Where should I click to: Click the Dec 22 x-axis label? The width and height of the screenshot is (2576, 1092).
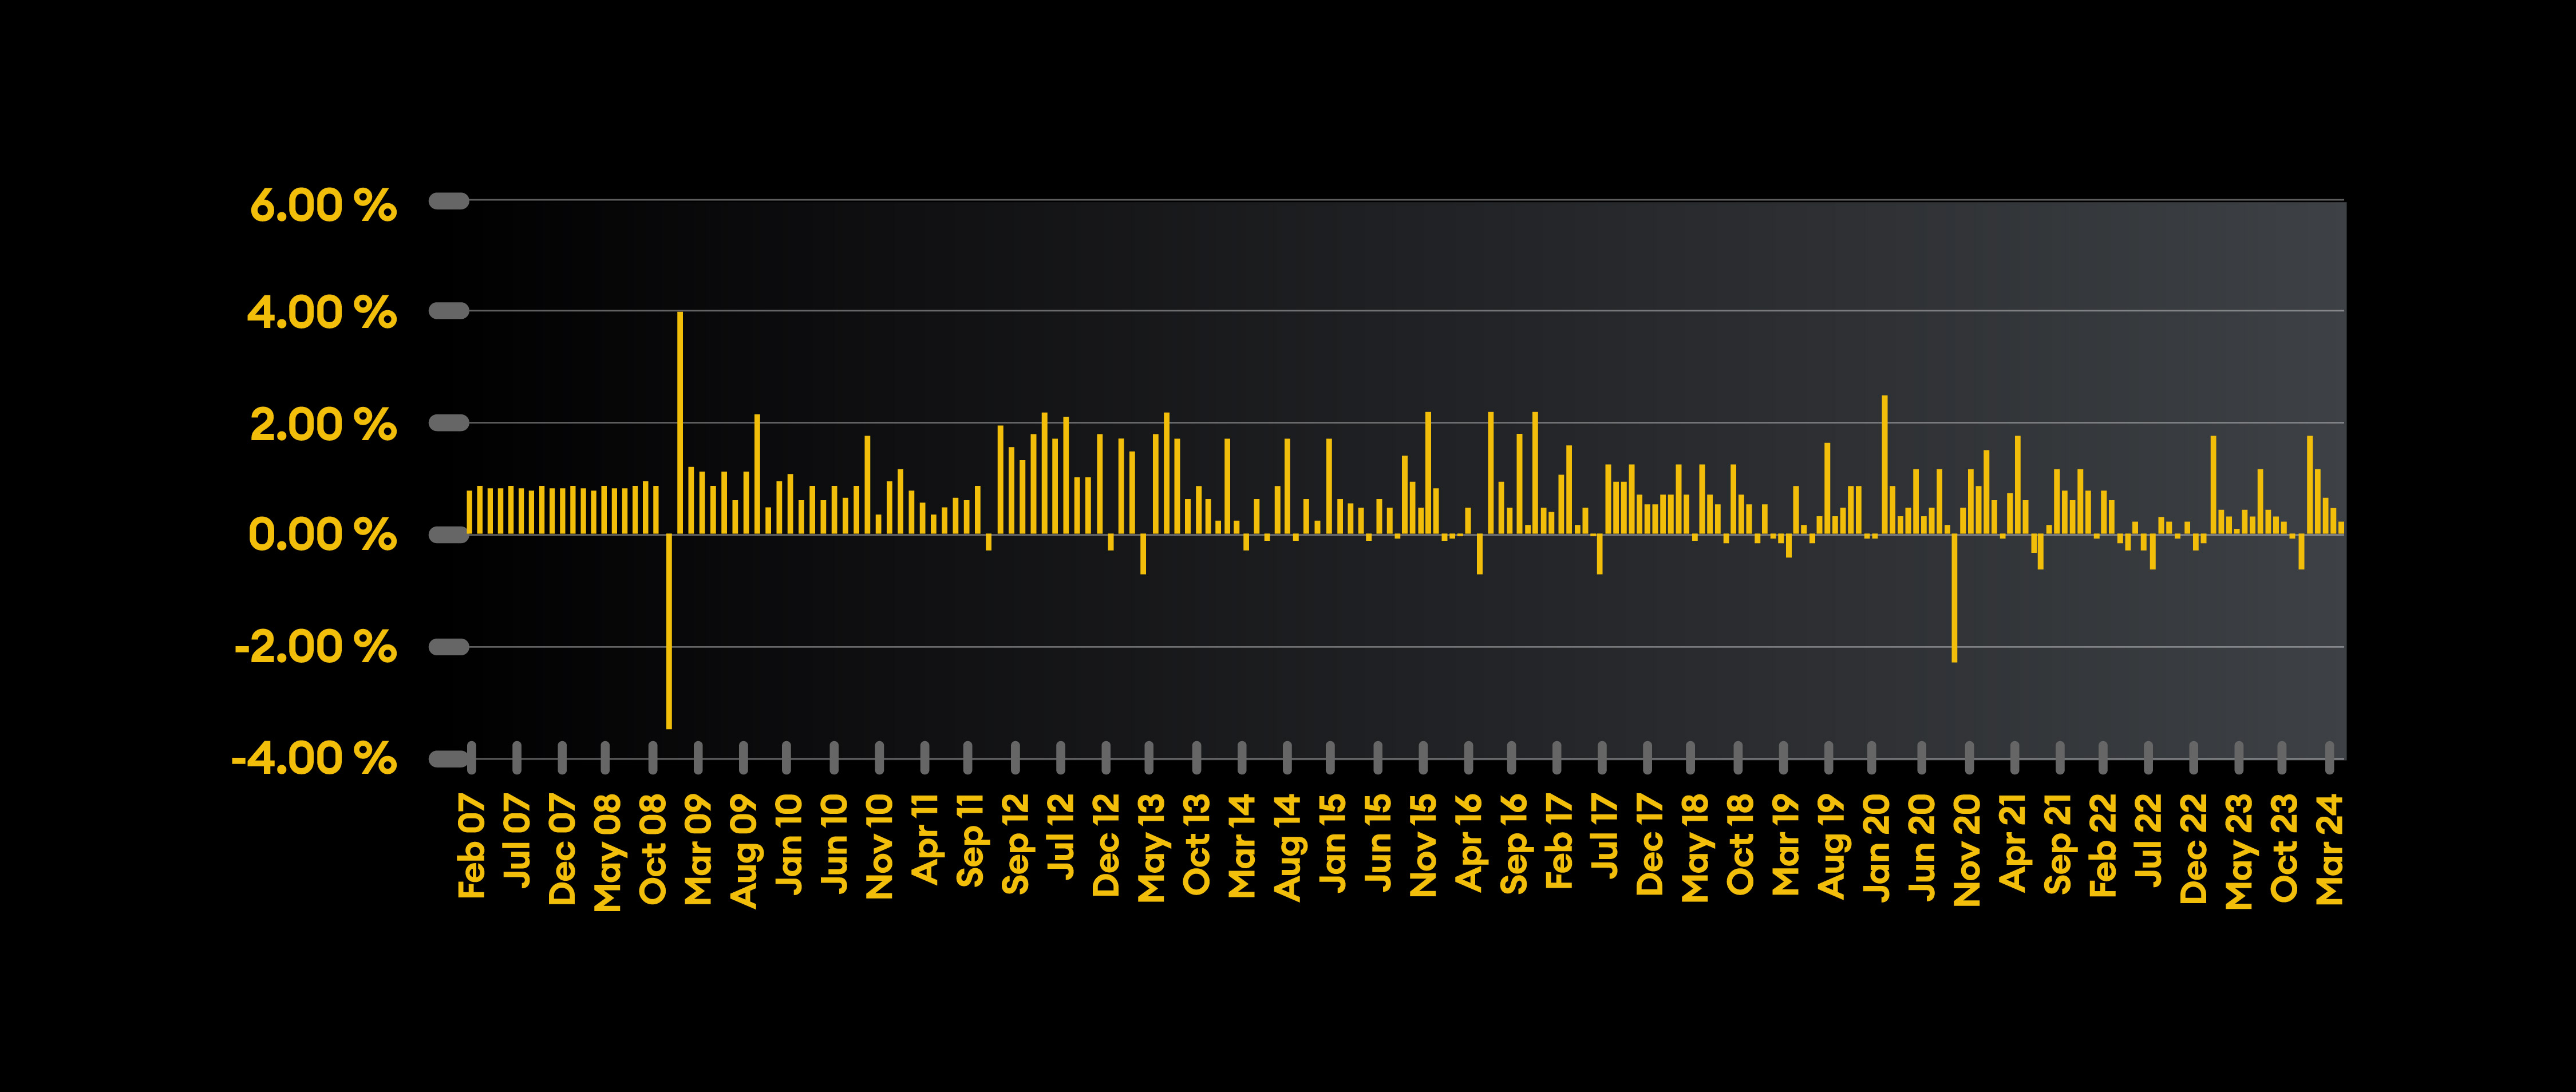point(2193,849)
